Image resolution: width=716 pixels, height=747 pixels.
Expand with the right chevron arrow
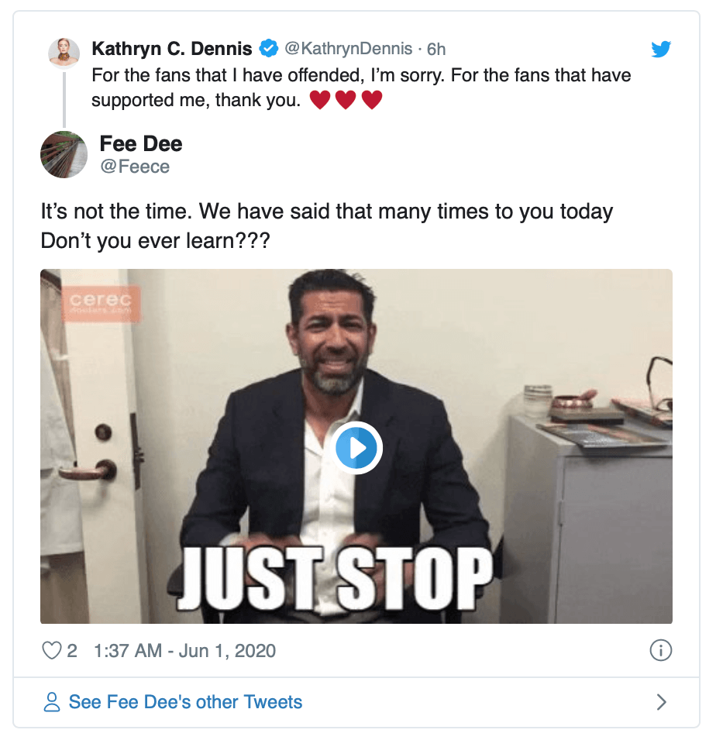pos(661,703)
